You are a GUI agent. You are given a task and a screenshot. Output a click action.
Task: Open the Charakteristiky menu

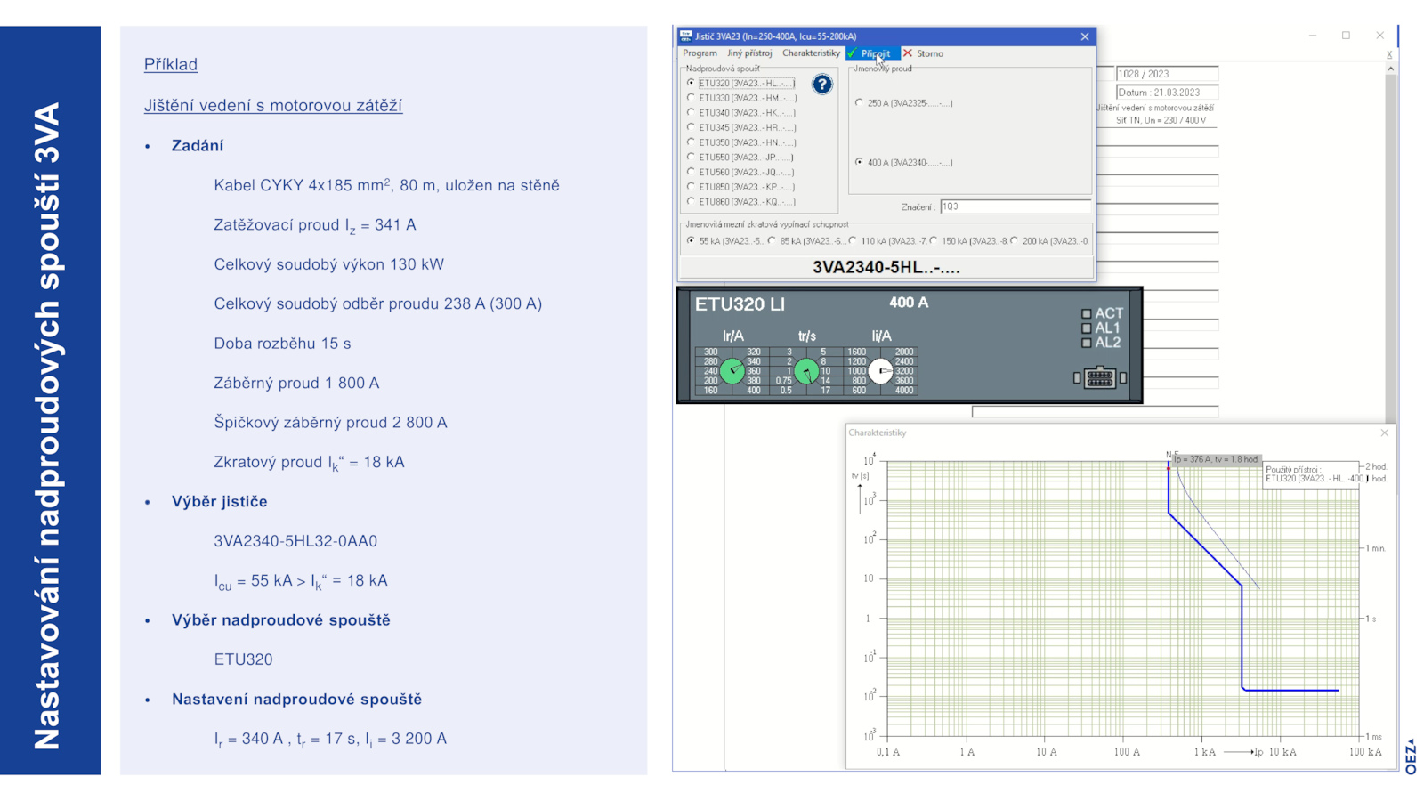[811, 53]
